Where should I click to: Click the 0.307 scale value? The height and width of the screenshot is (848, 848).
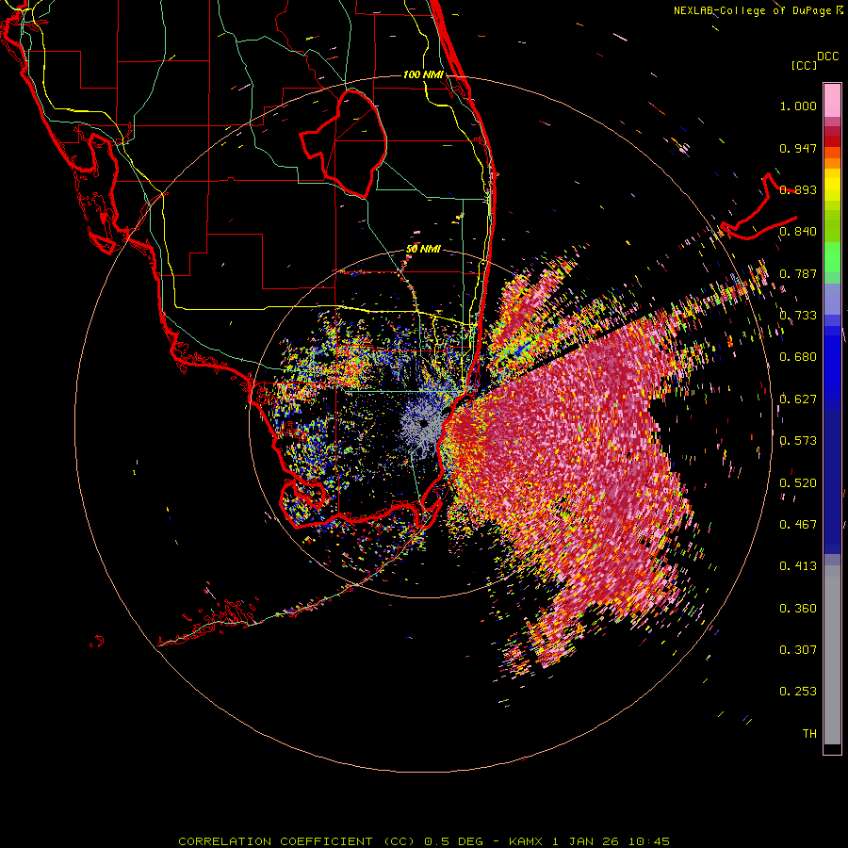798,650
